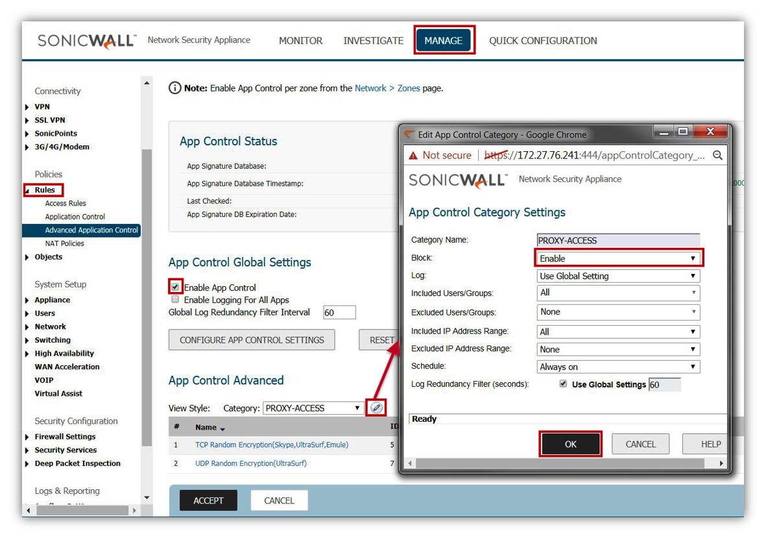Toggle Enable App Control checkbox
The height and width of the screenshot is (536, 768).
(175, 287)
